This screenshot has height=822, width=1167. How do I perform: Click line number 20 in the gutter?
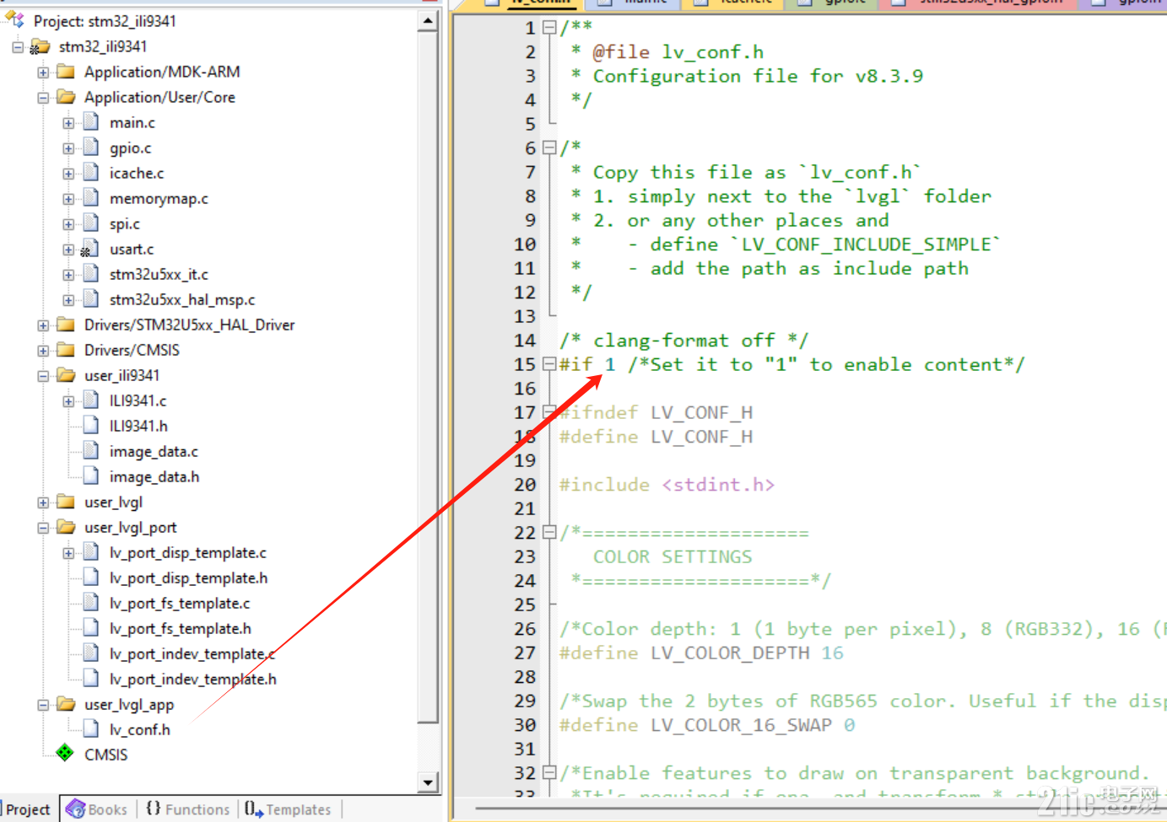tap(525, 485)
